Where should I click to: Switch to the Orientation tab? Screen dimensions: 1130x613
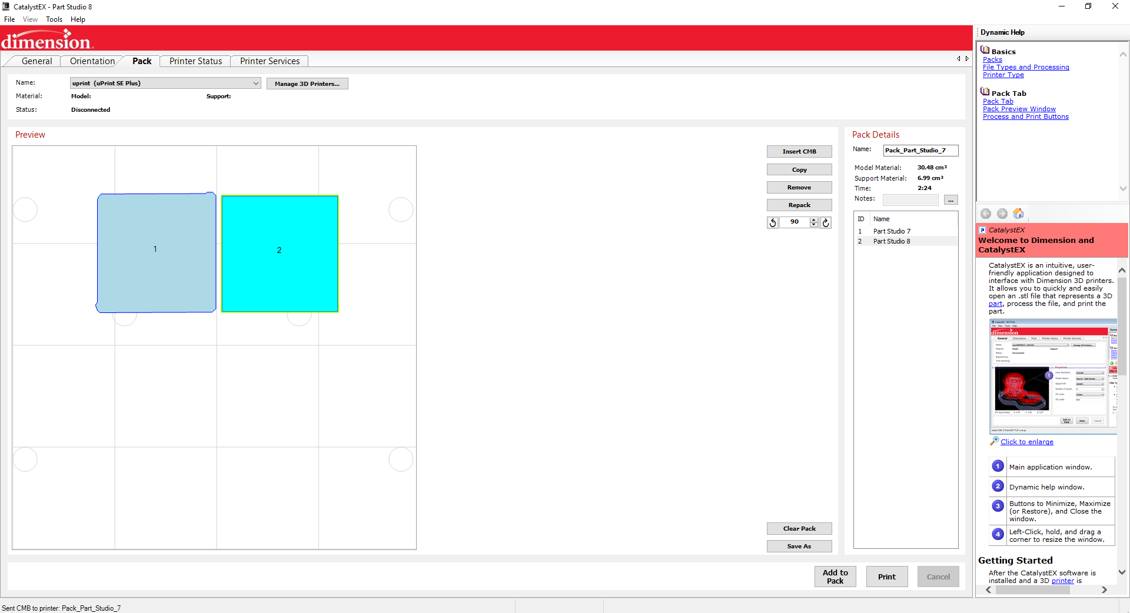pyautogui.click(x=92, y=61)
